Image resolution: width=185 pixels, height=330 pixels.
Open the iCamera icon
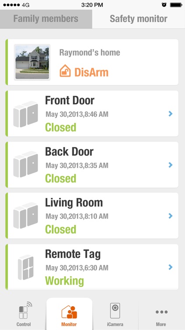115,311
